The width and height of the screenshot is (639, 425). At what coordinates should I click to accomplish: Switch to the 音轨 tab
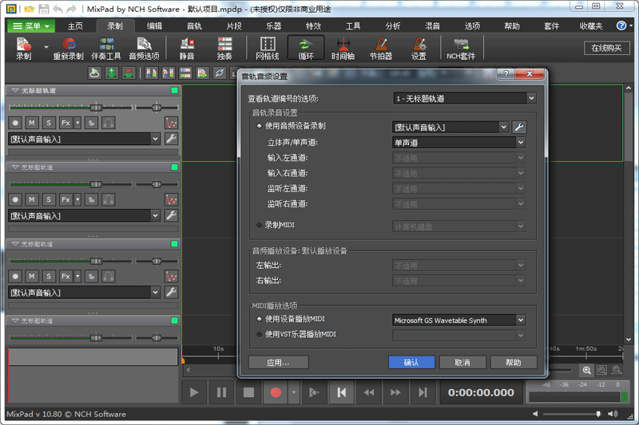coord(194,26)
